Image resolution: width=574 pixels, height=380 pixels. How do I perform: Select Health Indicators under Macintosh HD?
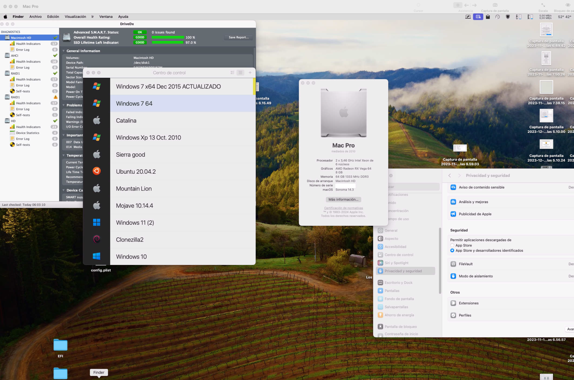click(28, 44)
